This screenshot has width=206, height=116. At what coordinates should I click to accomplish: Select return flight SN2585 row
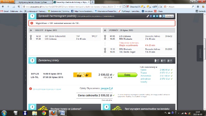[x=139, y=51]
